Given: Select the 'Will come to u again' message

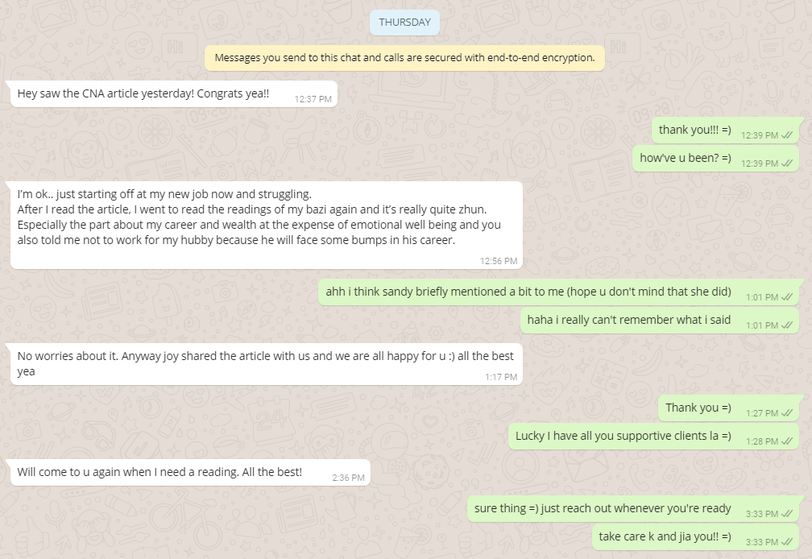Looking at the screenshot, I should (190, 473).
